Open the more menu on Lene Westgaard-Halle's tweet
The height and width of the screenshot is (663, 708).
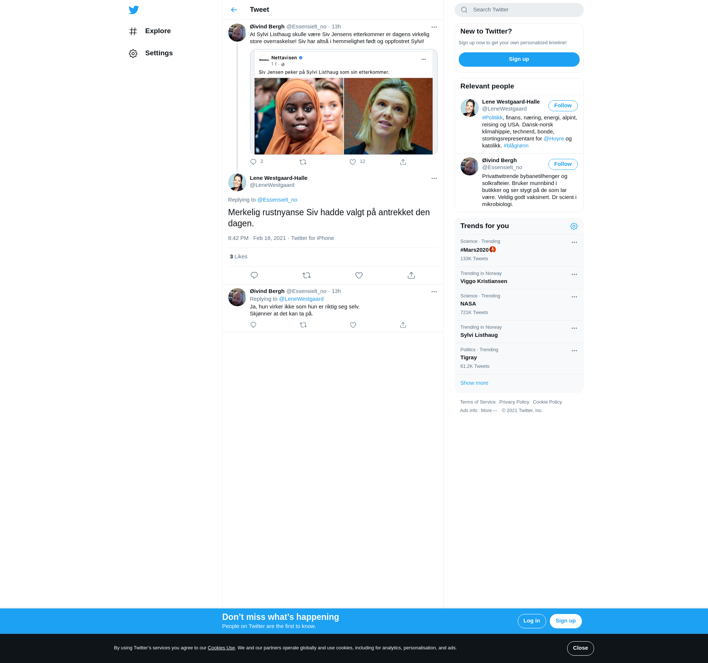tap(434, 178)
